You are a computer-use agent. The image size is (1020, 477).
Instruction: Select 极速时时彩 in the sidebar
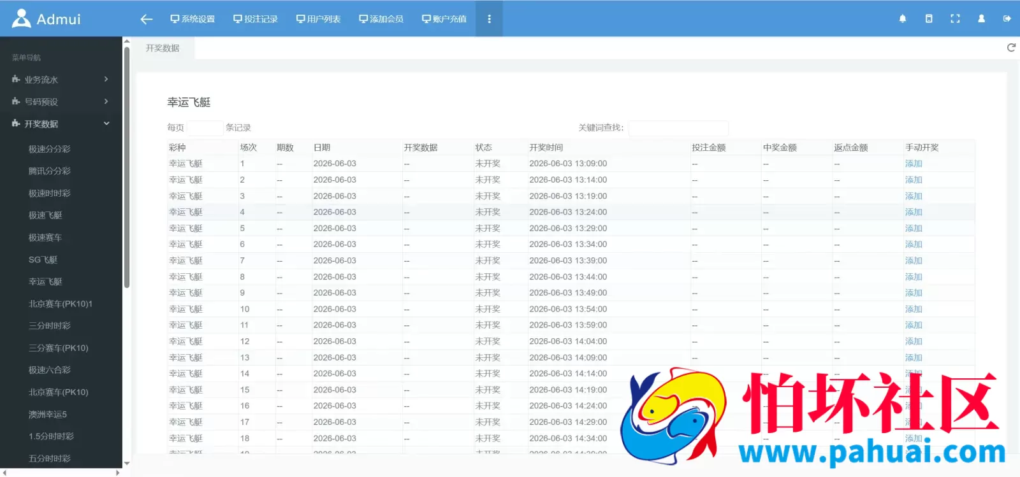point(50,194)
